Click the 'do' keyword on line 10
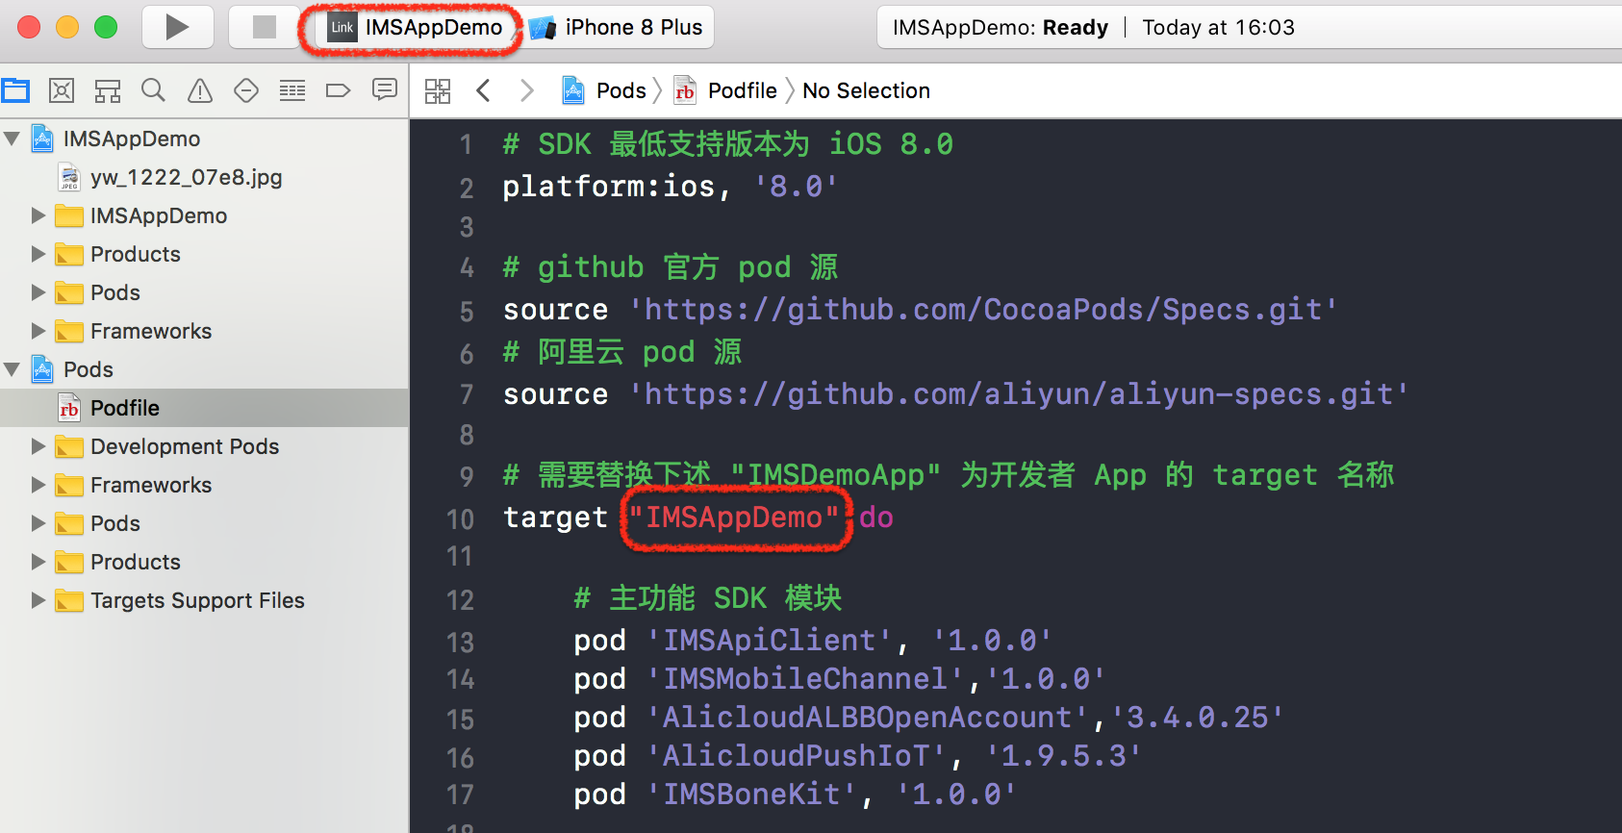The height and width of the screenshot is (833, 1622). click(x=876, y=517)
